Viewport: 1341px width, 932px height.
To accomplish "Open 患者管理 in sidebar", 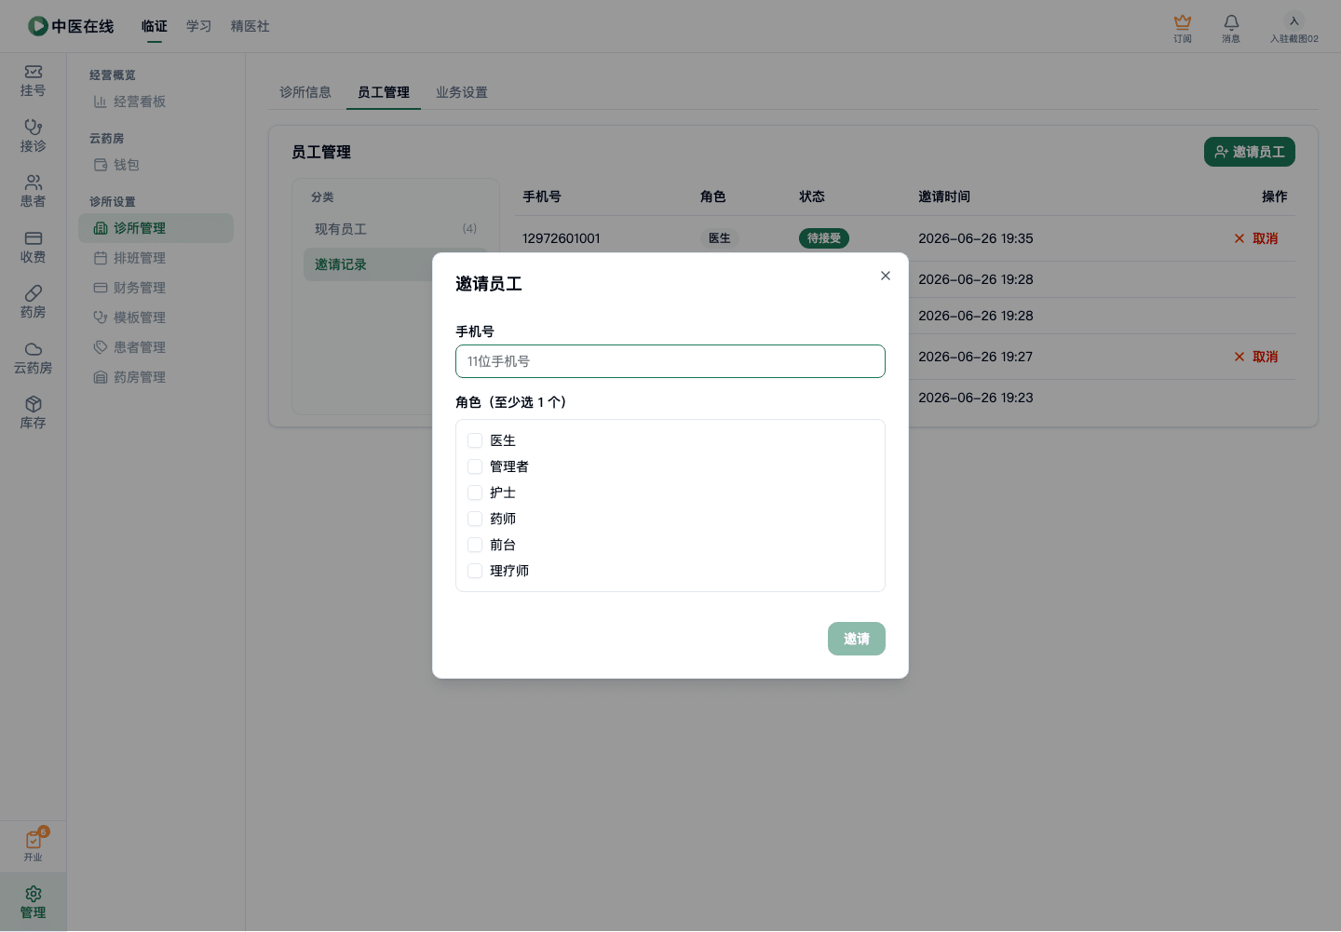I will 156,347.
